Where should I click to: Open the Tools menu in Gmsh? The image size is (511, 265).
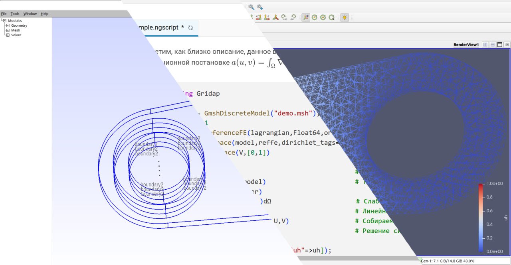[x=15, y=14]
